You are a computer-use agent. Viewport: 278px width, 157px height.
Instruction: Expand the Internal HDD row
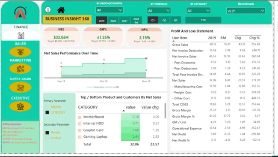click(80, 124)
